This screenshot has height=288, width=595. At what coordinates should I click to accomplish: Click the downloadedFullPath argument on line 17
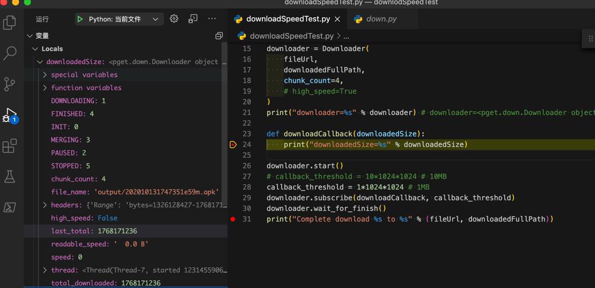click(324, 70)
